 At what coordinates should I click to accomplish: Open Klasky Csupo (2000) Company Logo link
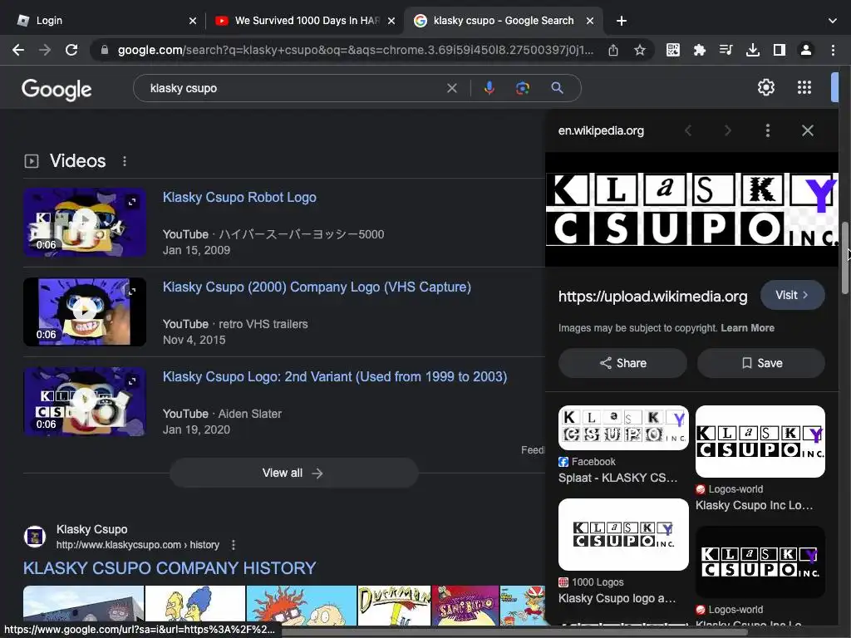(x=317, y=287)
